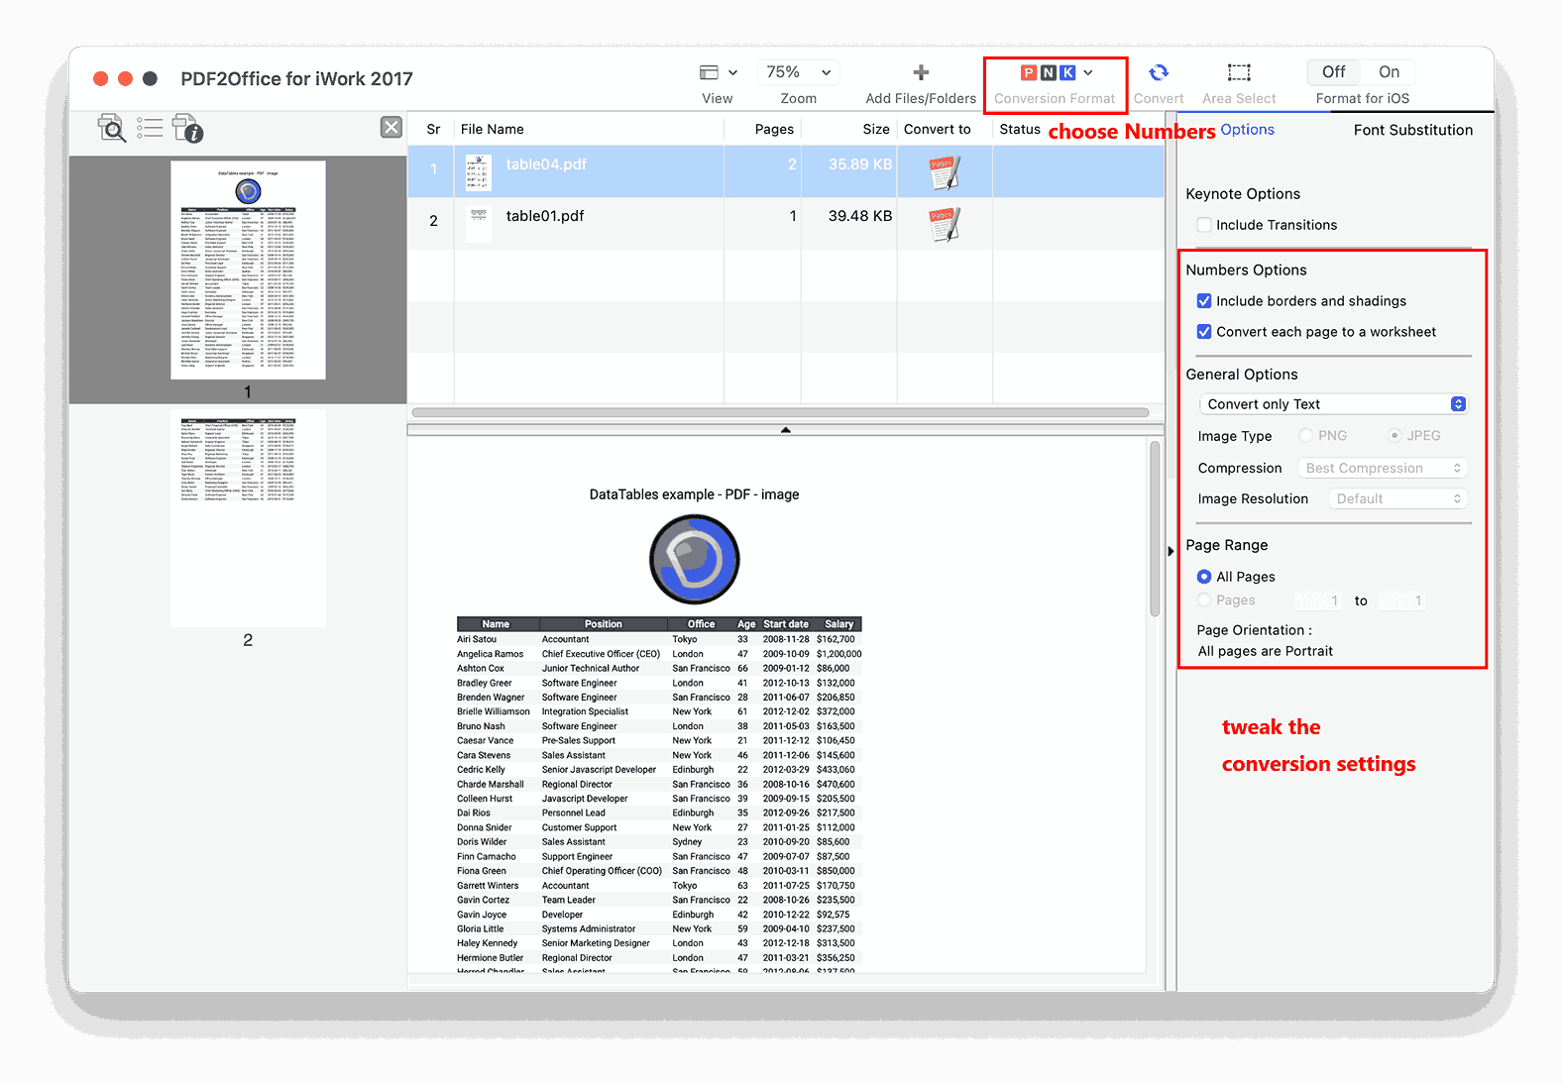Select the table01.pdf file name
1563x1083 pixels.
545,216
